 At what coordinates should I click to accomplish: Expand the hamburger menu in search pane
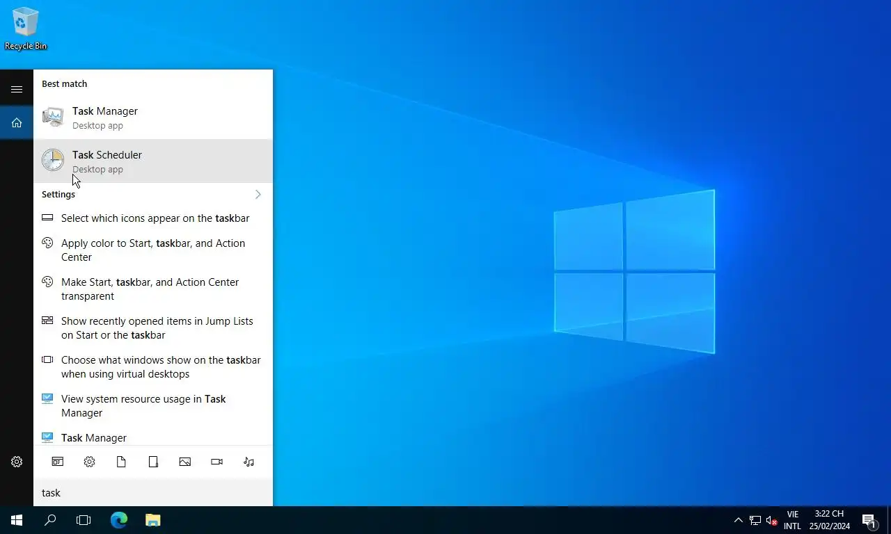pyautogui.click(x=17, y=89)
